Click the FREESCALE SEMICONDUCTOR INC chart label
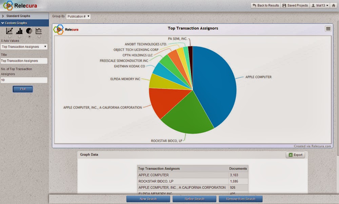 pos(124,61)
